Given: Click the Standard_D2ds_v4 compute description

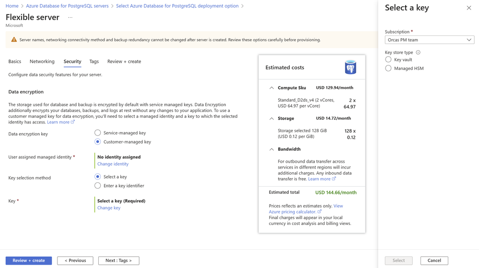Looking at the screenshot, I should click(x=306, y=103).
